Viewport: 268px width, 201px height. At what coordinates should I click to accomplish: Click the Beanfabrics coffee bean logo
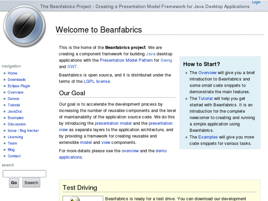point(25,26)
